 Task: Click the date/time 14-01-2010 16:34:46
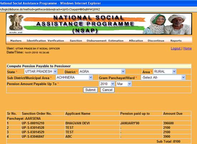[37, 52]
